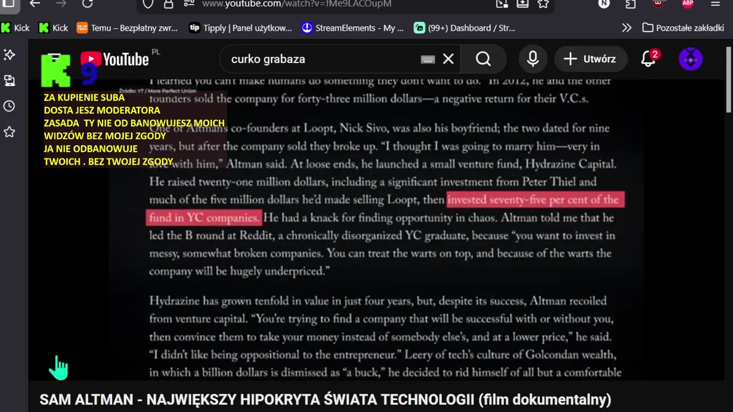Go to YouTube home via logo
This screenshot has width=733, height=412.
(115, 59)
